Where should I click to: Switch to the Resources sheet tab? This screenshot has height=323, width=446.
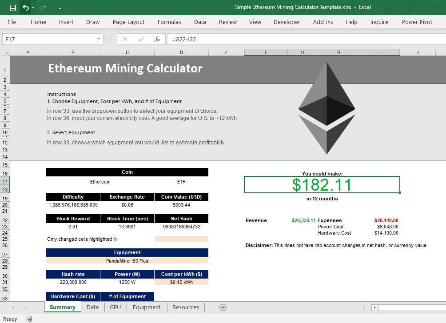point(185,307)
